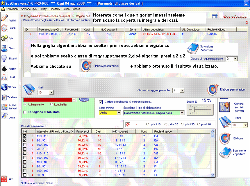The height and width of the screenshot is (186, 250).
Task: Select the primi 10 radio option
Action: click(147, 124)
